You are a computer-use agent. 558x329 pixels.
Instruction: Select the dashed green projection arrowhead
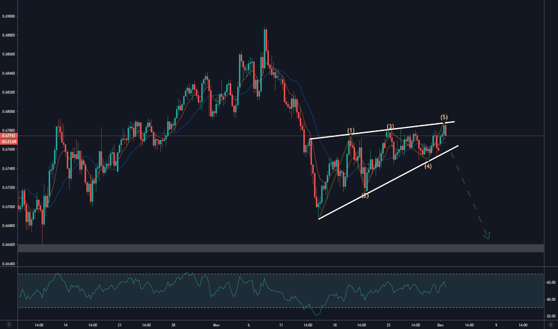[x=488, y=236]
